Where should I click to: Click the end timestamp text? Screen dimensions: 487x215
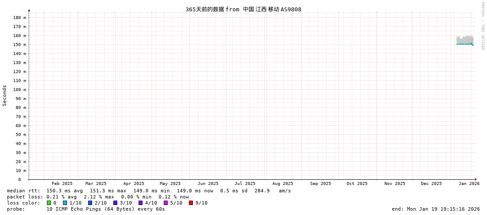coord(436,209)
